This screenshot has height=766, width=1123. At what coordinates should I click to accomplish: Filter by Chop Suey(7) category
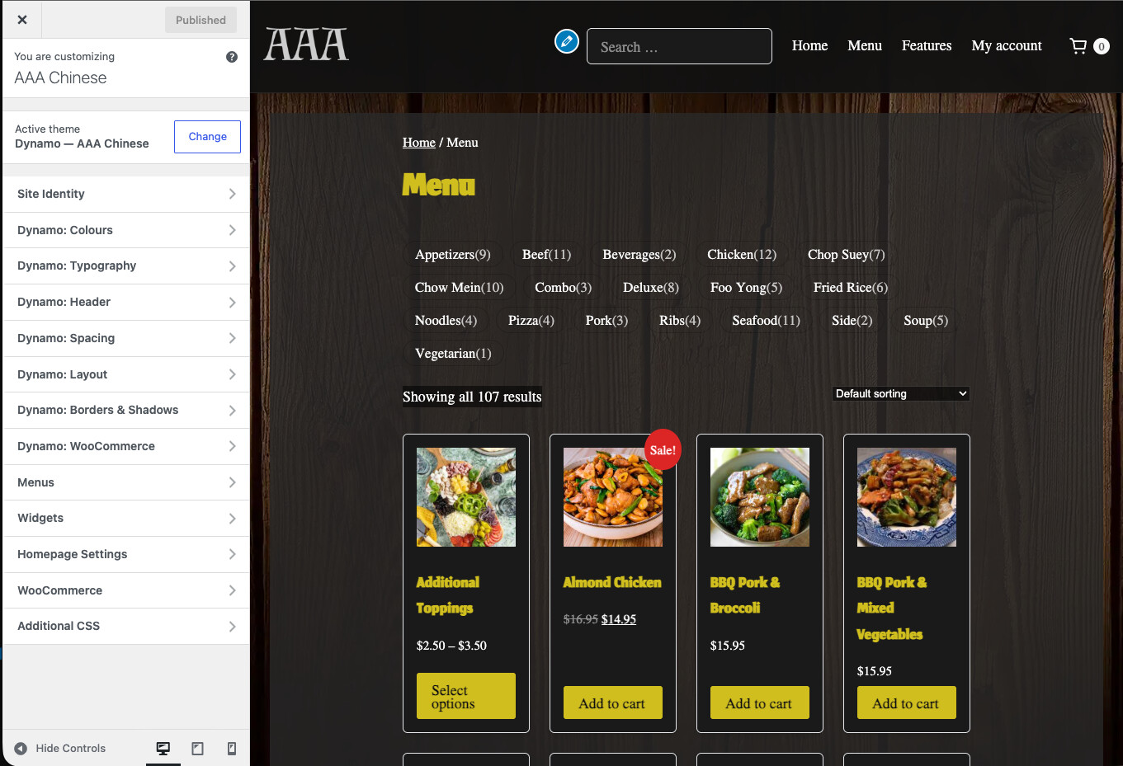point(847,255)
